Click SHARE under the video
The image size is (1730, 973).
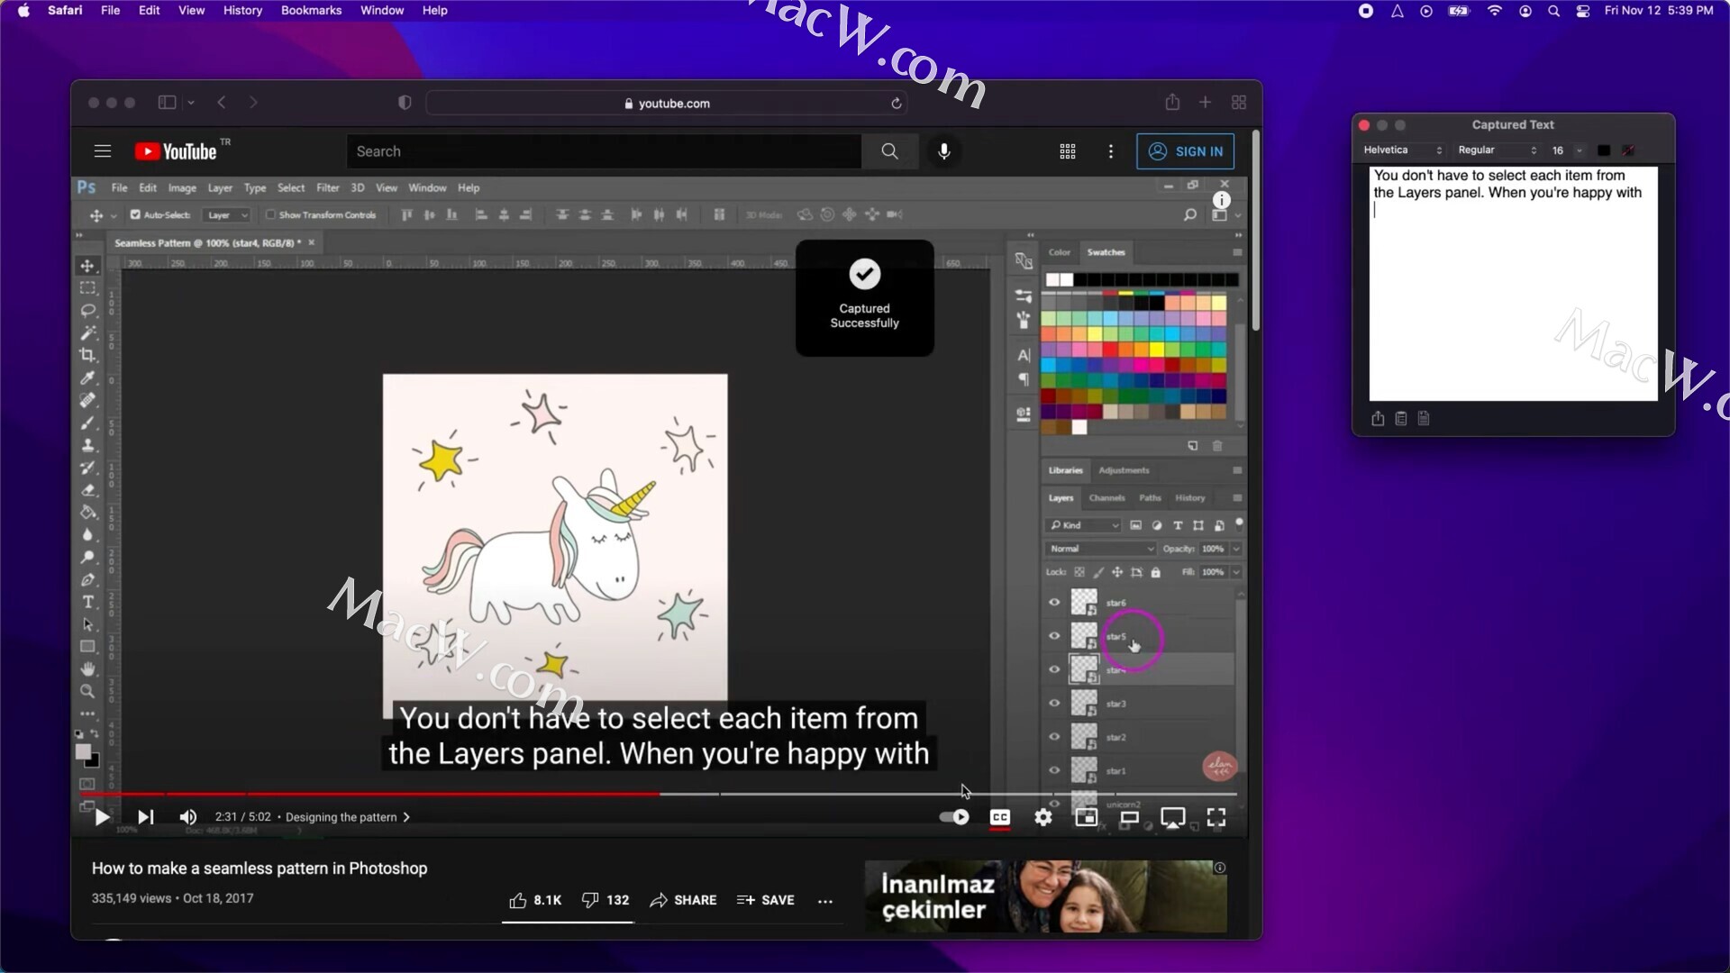683,900
